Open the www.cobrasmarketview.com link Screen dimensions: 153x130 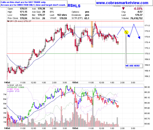pyautogui.click(x=122, y=3)
